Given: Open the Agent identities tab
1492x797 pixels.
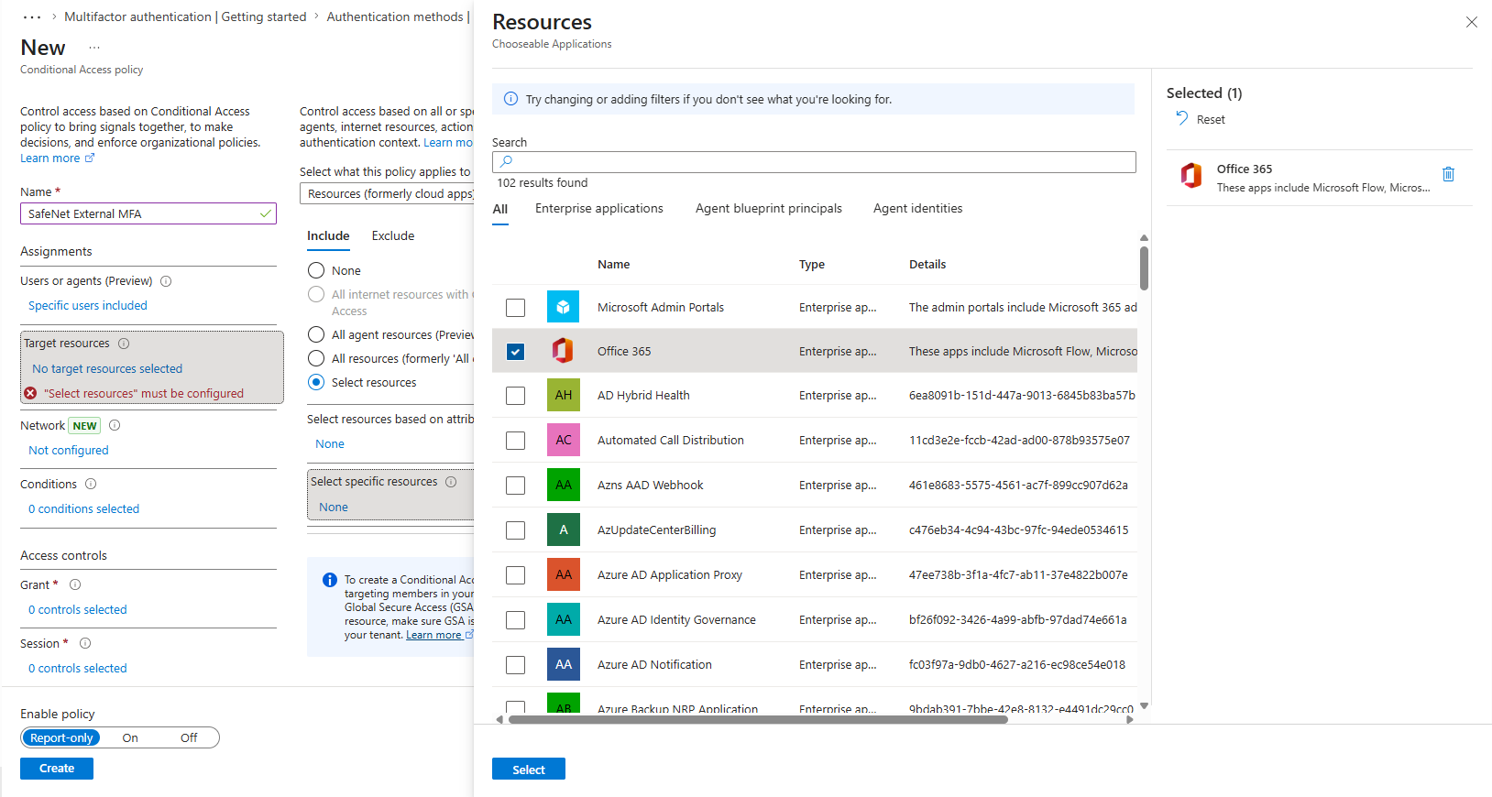Looking at the screenshot, I should (918, 209).
